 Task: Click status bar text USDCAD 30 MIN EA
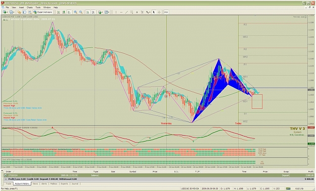tap(190, 188)
